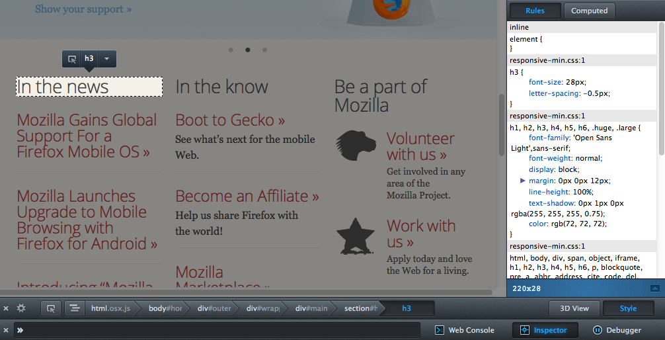The width and height of the screenshot is (665, 340).
Task: Select the first carousel dot
Action: click(x=231, y=50)
